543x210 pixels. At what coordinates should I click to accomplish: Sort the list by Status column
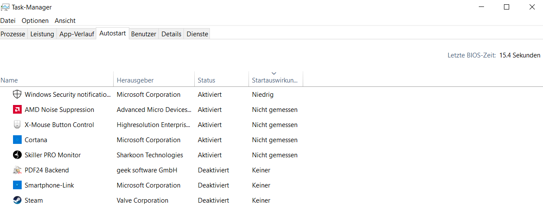(x=206, y=80)
